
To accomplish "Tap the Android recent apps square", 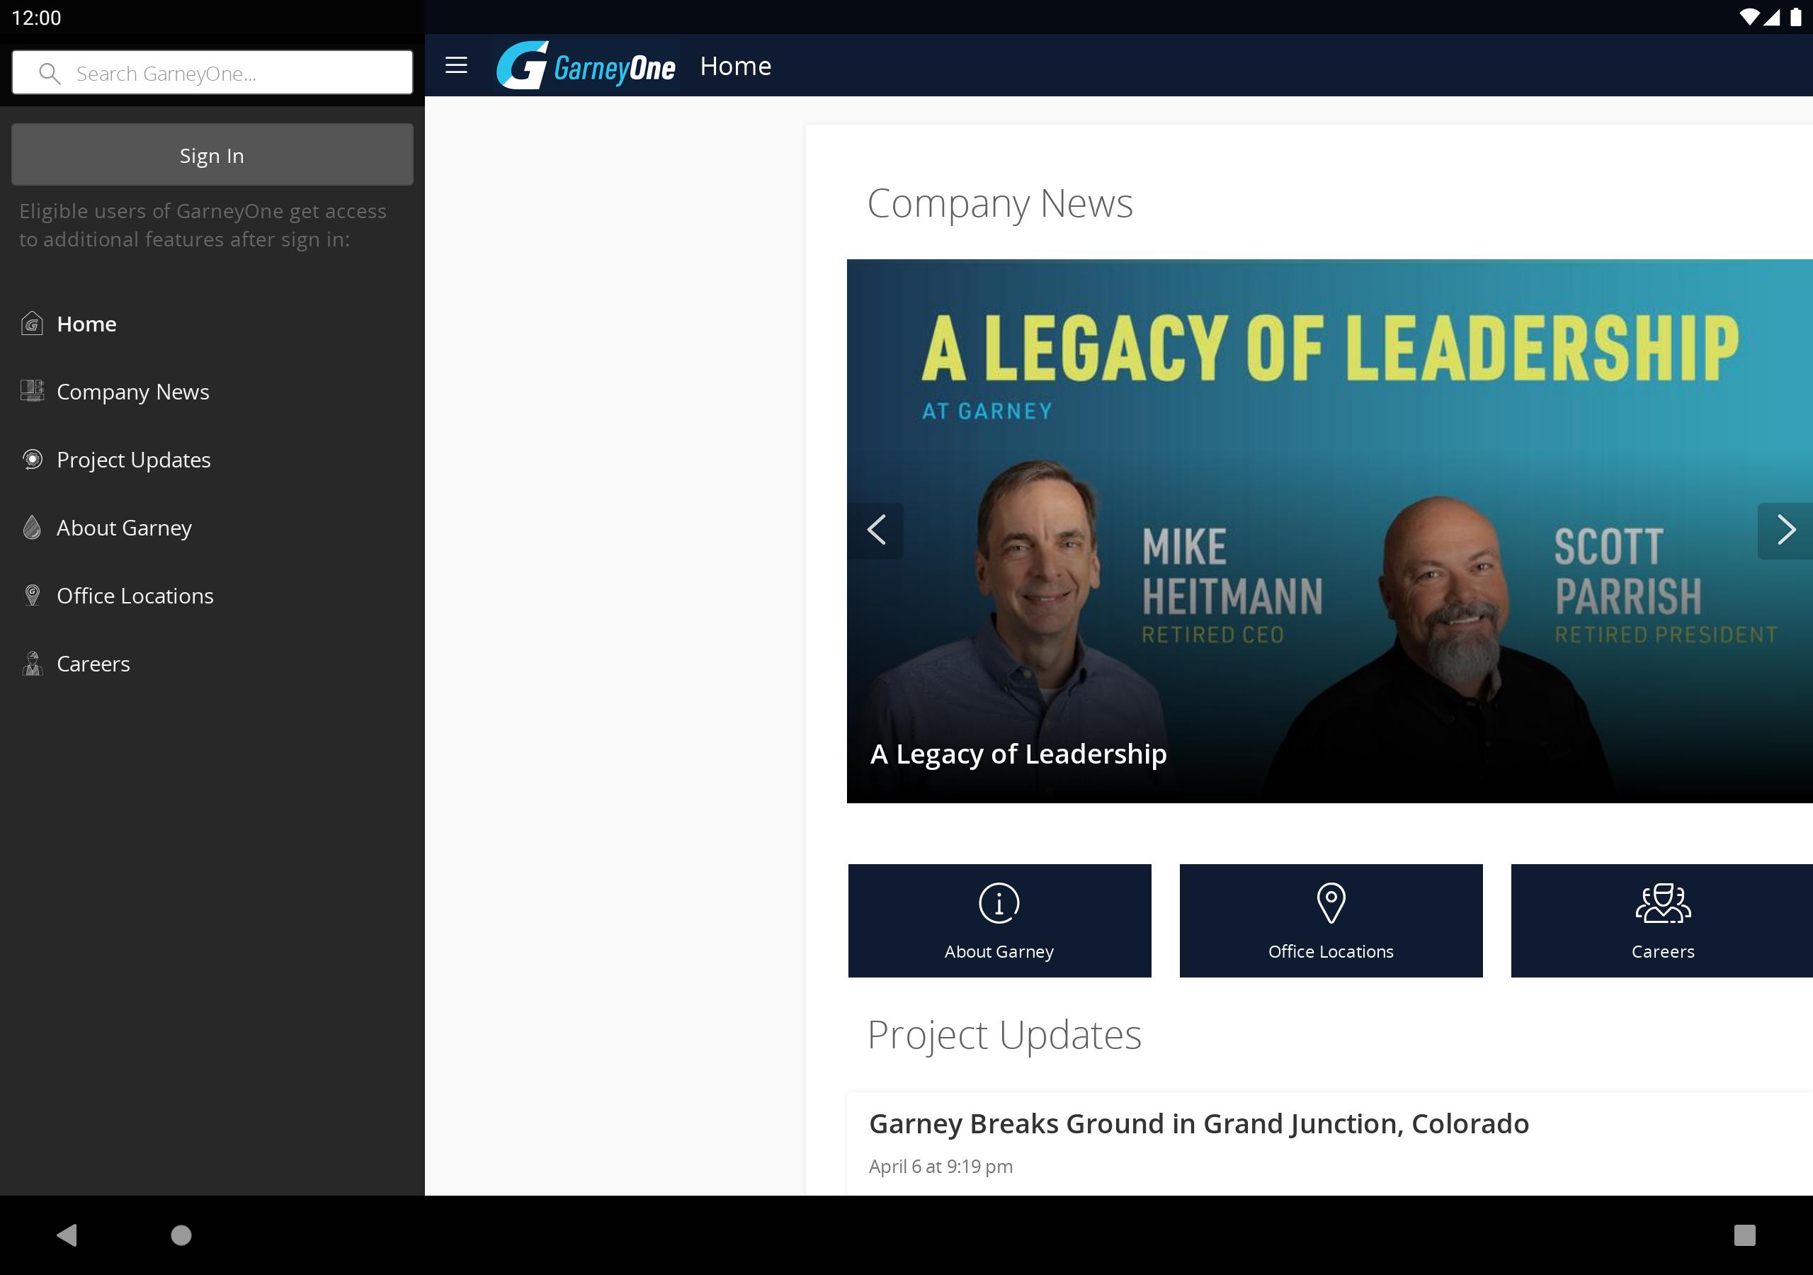I will [x=1744, y=1235].
